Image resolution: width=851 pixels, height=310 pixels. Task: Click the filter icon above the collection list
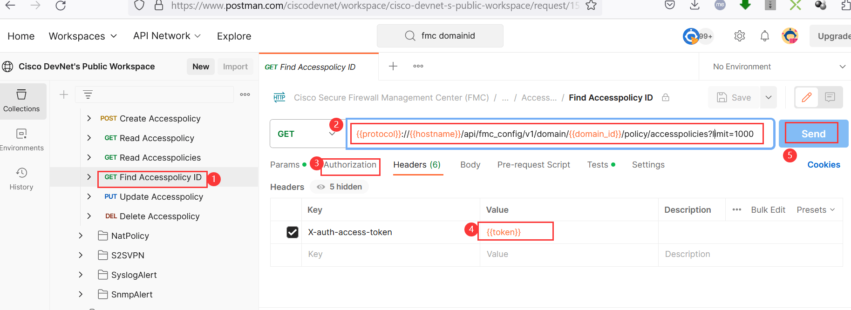[88, 94]
